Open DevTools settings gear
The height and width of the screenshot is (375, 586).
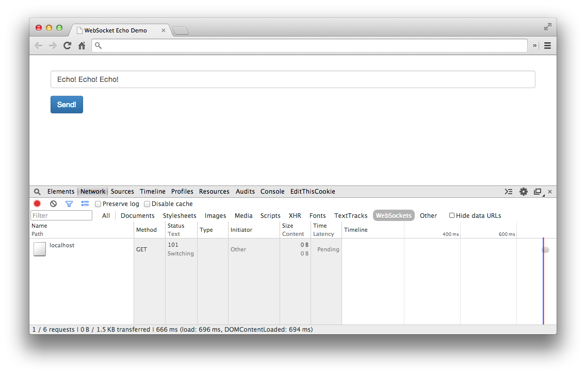(524, 192)
